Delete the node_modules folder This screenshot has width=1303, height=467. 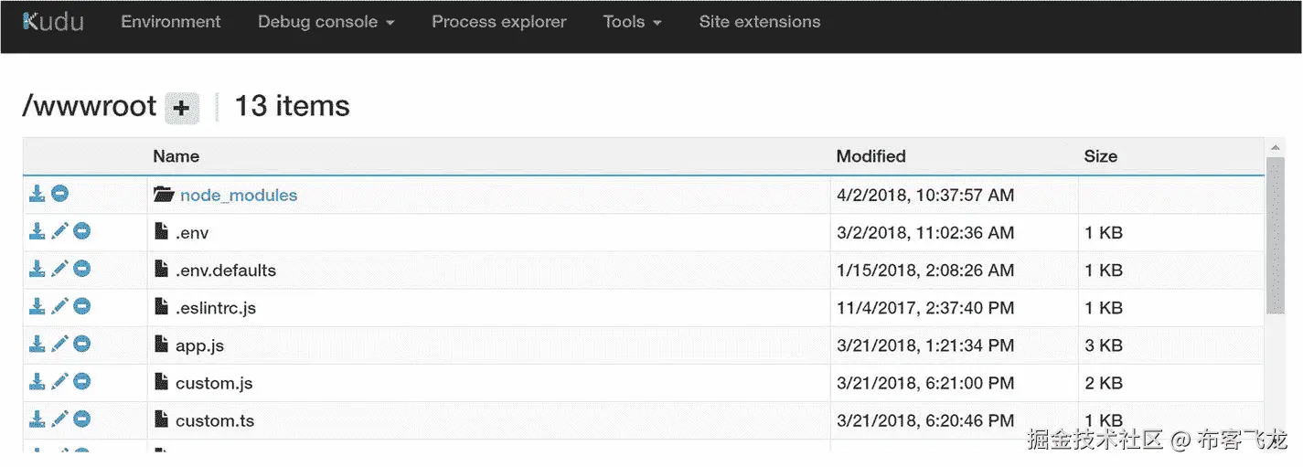pos(59,194)
